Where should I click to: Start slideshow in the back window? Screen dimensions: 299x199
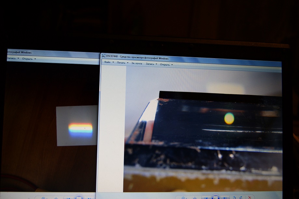[x=79, y=196]
